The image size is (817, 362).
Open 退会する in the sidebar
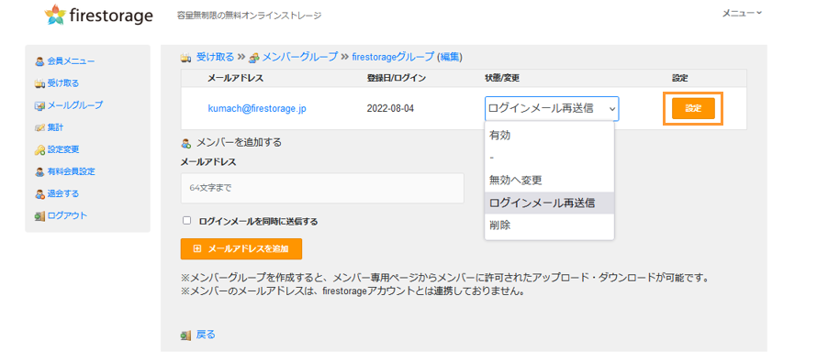click(x=63, y=193)
